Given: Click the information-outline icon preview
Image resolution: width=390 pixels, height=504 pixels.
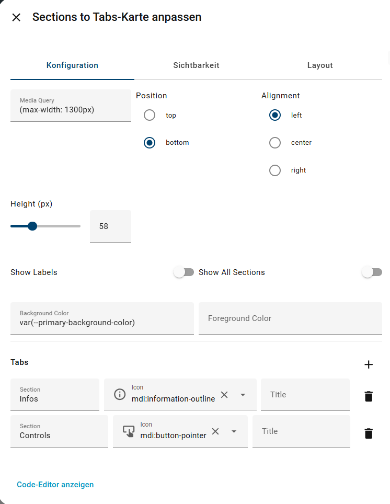Looking at the screenshot, I should click(x=120, y=395).
